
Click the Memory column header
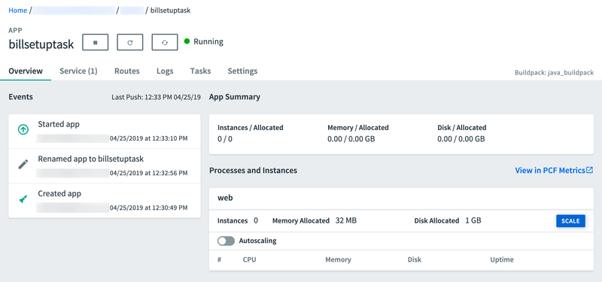tap(338, 259)
